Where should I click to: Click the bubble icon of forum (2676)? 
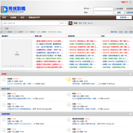(x=4, y=95)
